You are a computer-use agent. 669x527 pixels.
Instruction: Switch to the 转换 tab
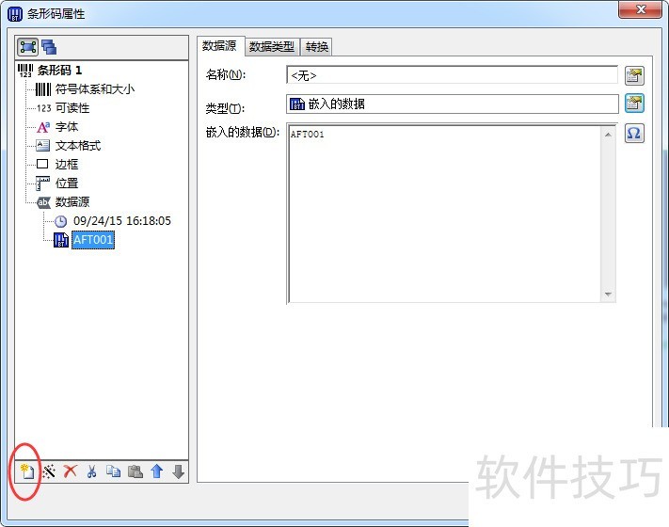(316, 47)
